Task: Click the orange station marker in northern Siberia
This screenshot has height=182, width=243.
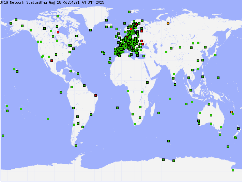Action: pyautogui.click(x=168, y=24)
